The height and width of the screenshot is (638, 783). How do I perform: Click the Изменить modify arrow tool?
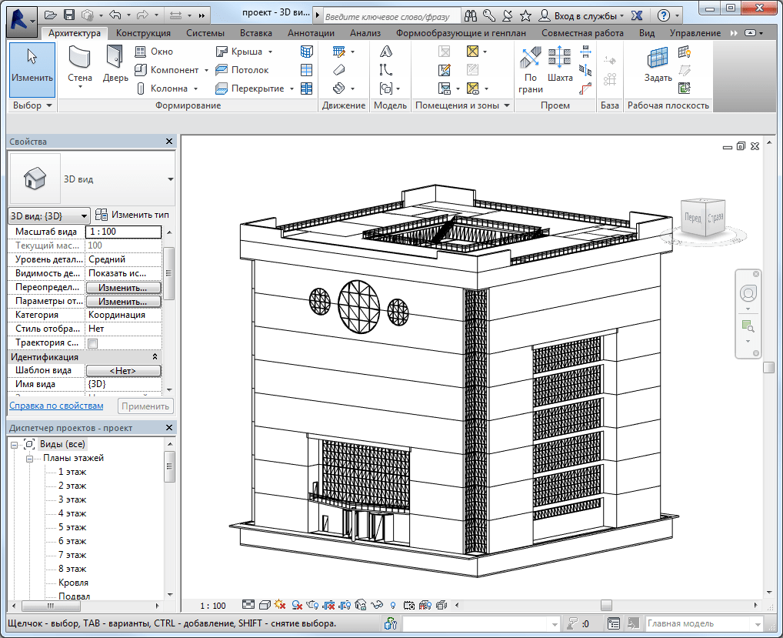(x=32, y=69)
